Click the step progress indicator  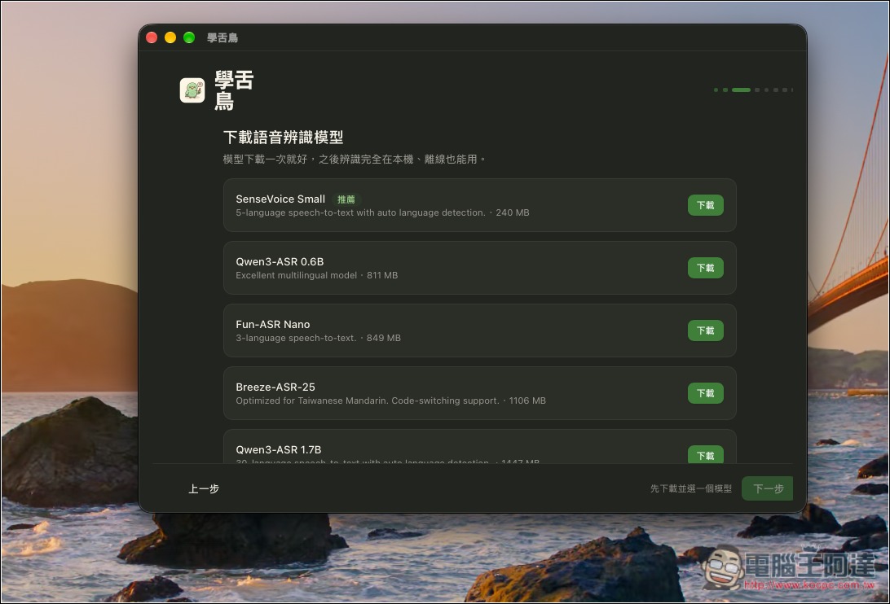click(753, 90)
